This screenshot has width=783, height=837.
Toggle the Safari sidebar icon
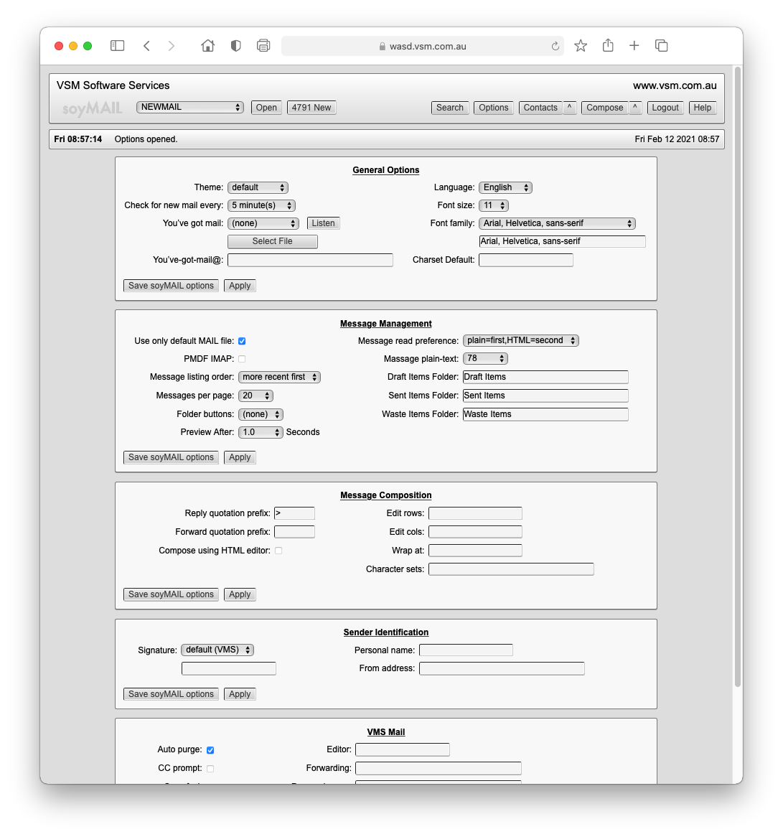[x=118, y=46]
